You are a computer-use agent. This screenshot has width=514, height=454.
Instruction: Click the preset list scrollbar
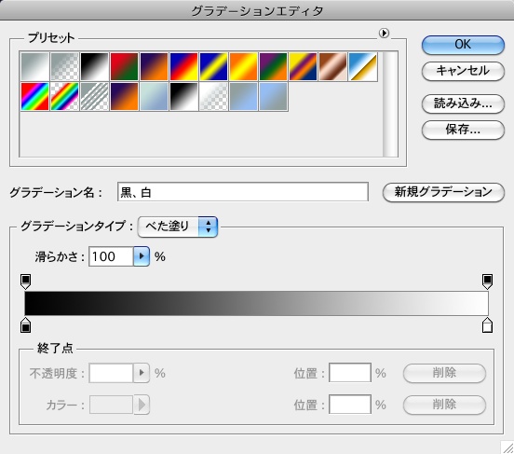390,104
